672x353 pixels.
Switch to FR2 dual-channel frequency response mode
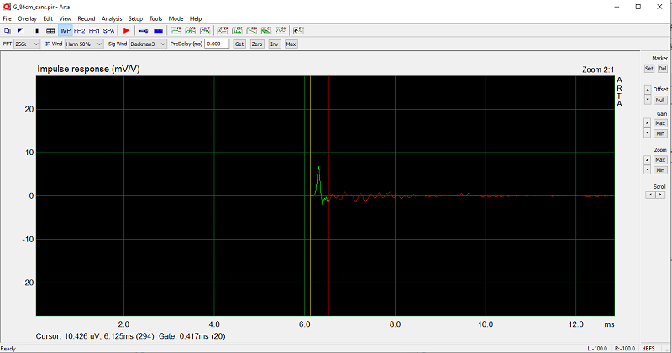(x=79, y=30)
